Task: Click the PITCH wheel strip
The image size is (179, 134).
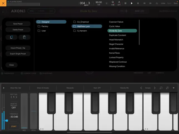Action: click(x=34, y=111)
